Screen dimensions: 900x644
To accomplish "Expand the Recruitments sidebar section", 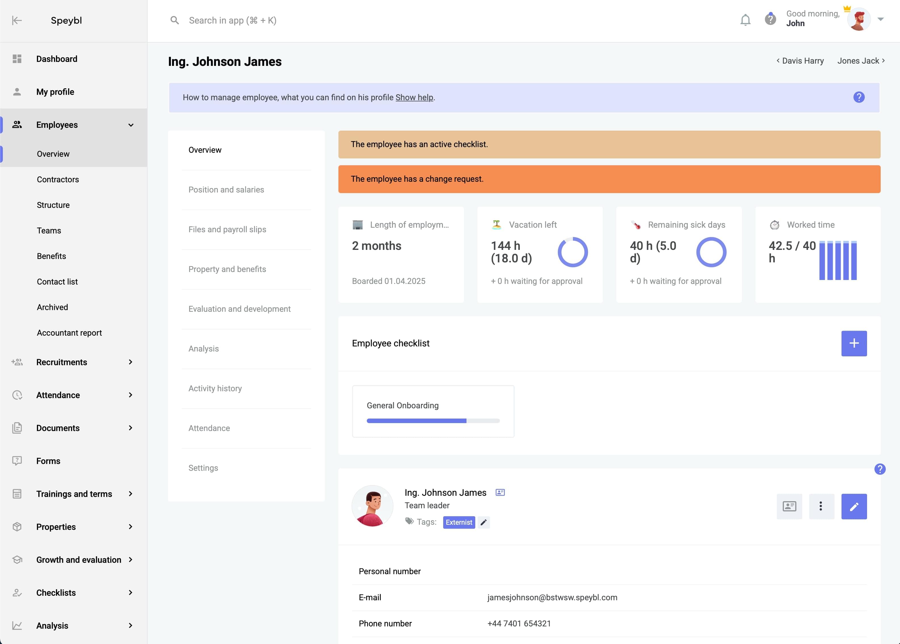I will tap(130, 362).
